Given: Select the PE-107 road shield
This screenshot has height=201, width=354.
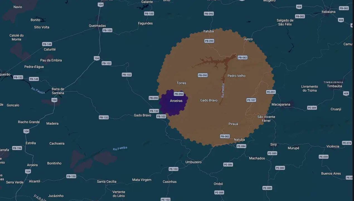Looking at the screenshot, I should tap(251, 100).
